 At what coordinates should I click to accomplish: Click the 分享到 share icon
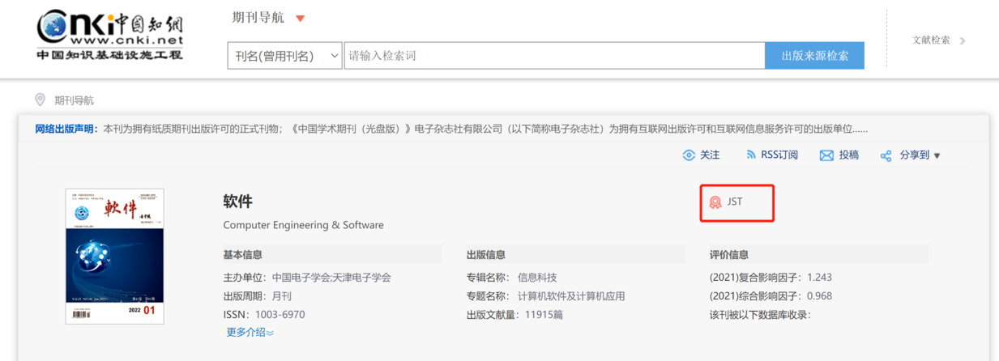(886, 155)
